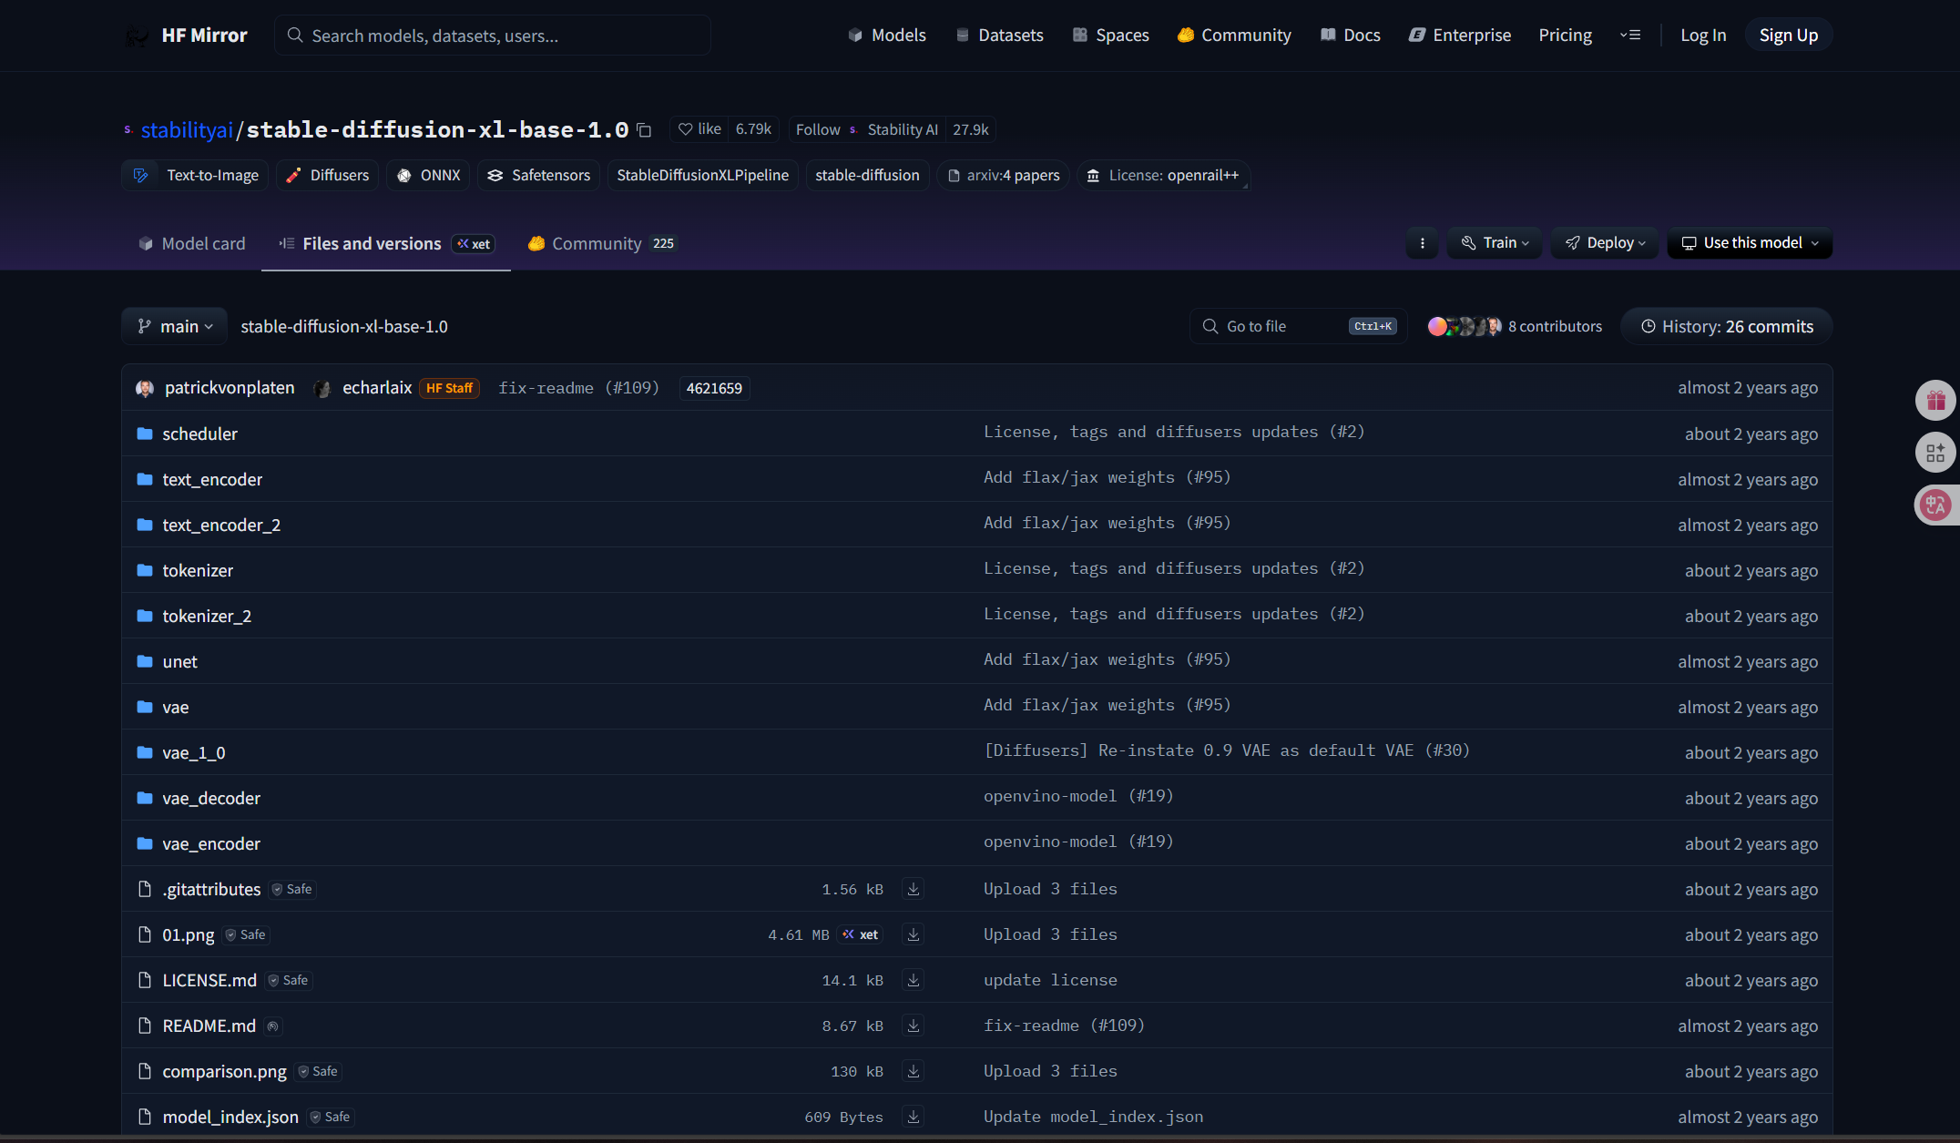Click the README.md scan status icon
The width and height of the screenshot is (1960, 1143).
pyautogui.click(x=273, y=1026)
